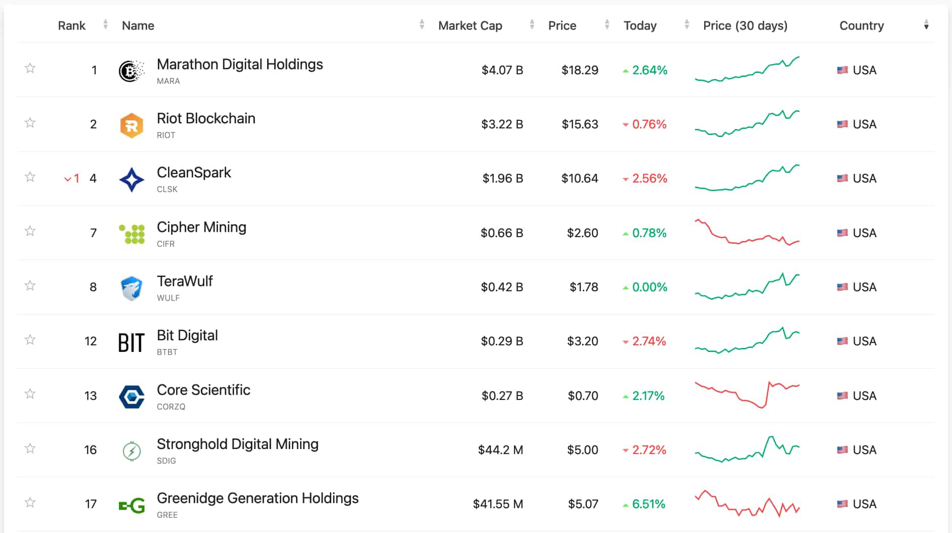Favorite Marathon Digital Holdings with the star
The width and height of the screenshot is (952, 533).
[x=30, y=67]
